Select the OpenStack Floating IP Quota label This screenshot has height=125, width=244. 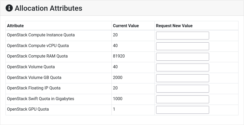[x=34, y=88]
